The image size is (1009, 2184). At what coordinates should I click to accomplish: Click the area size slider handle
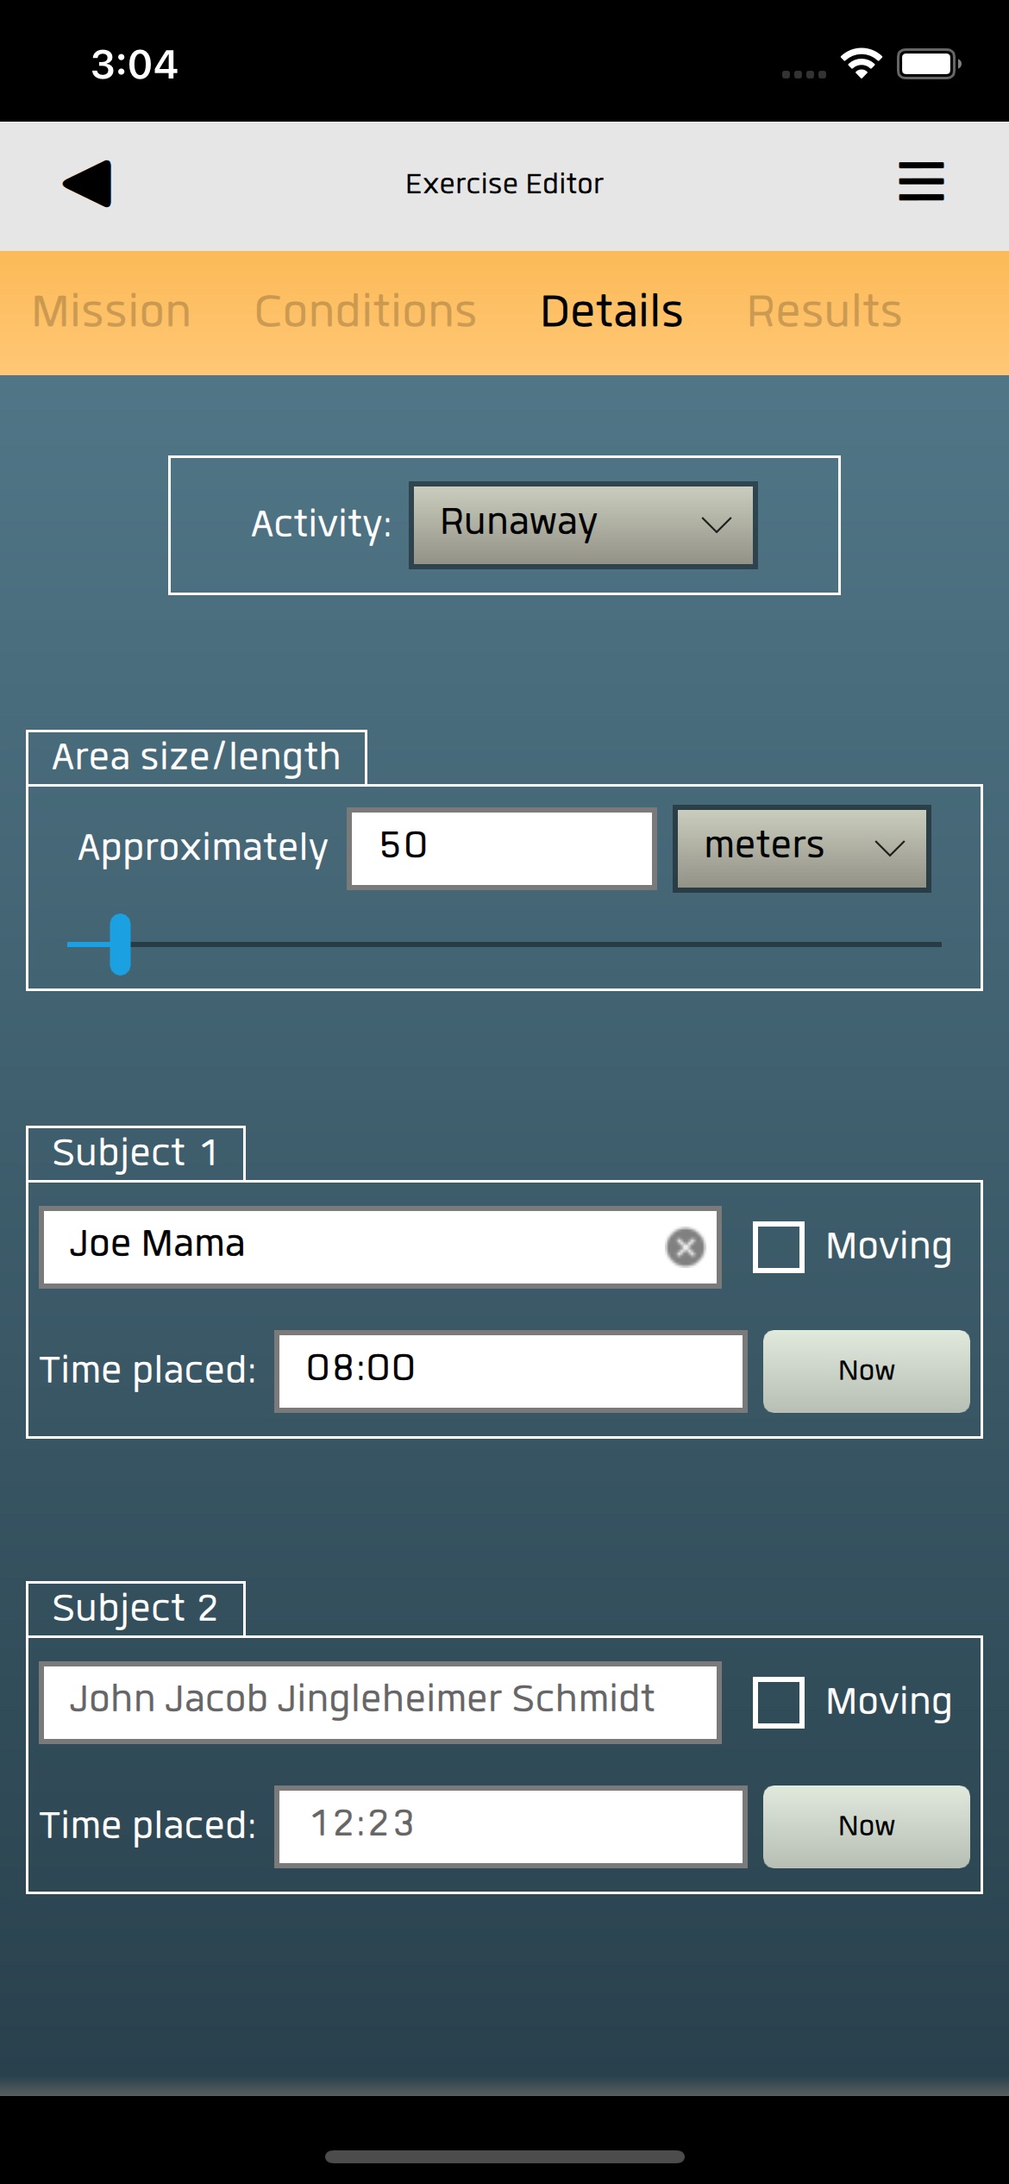pyautogui.click(x=121, y=945)
